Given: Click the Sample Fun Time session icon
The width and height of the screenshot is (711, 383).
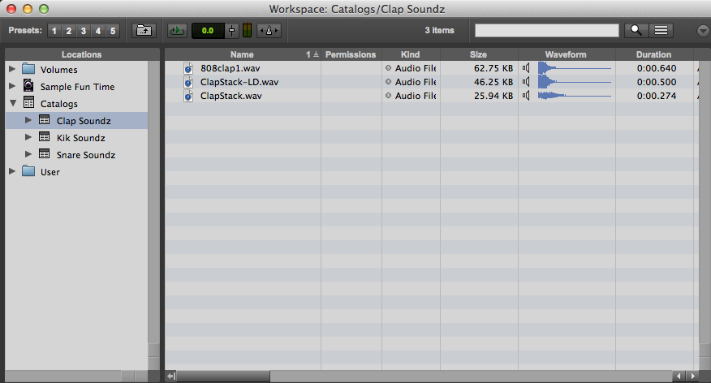Looking at the screenshot, I should [28, 85].
